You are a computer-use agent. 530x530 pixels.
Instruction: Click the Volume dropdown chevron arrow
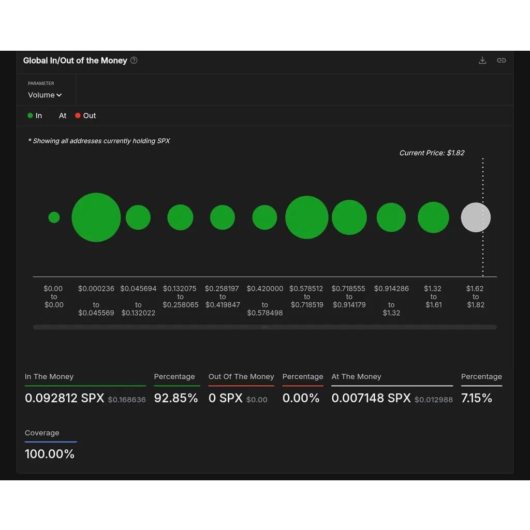[59, 95]
